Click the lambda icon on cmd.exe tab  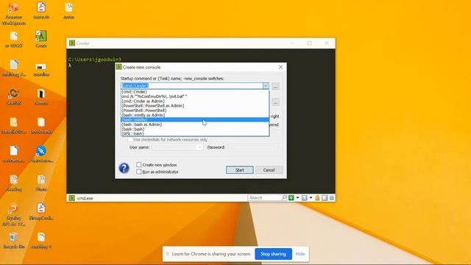tap(72, 198)
